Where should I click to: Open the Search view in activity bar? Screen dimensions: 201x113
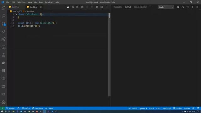(x=3, y=16)
